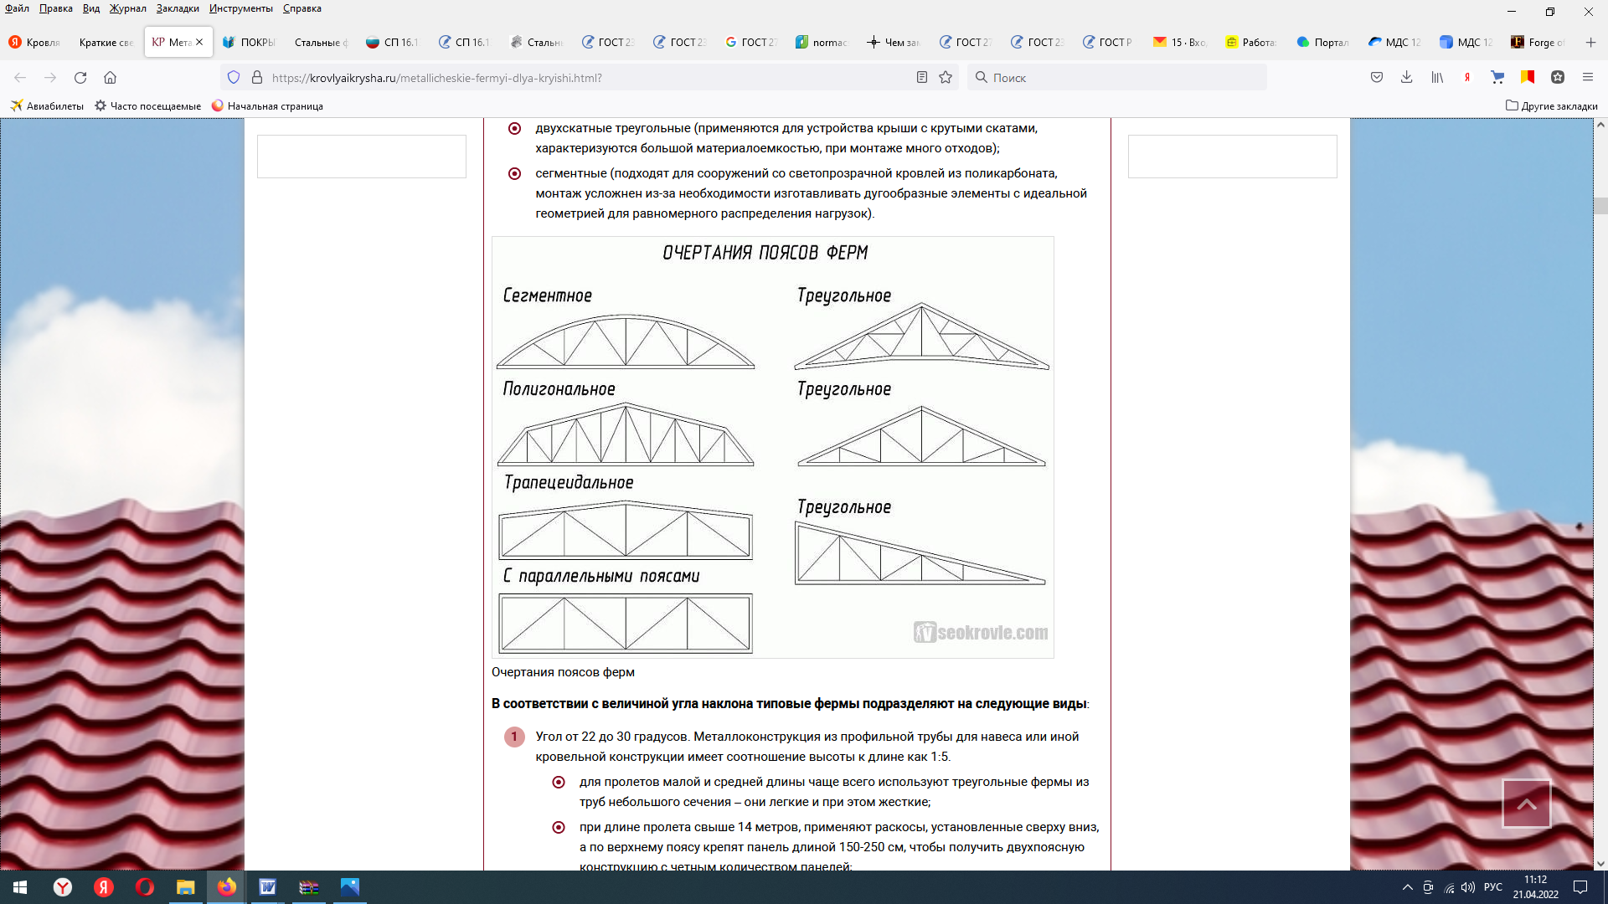Open the Закладки menu
Image resolution: width=1608 pixels, height=904 pixels.
178,8
